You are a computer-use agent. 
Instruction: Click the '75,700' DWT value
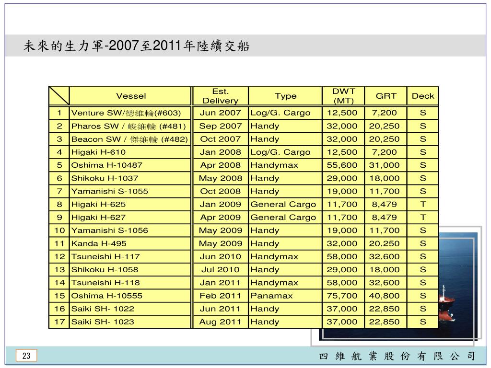343,296
